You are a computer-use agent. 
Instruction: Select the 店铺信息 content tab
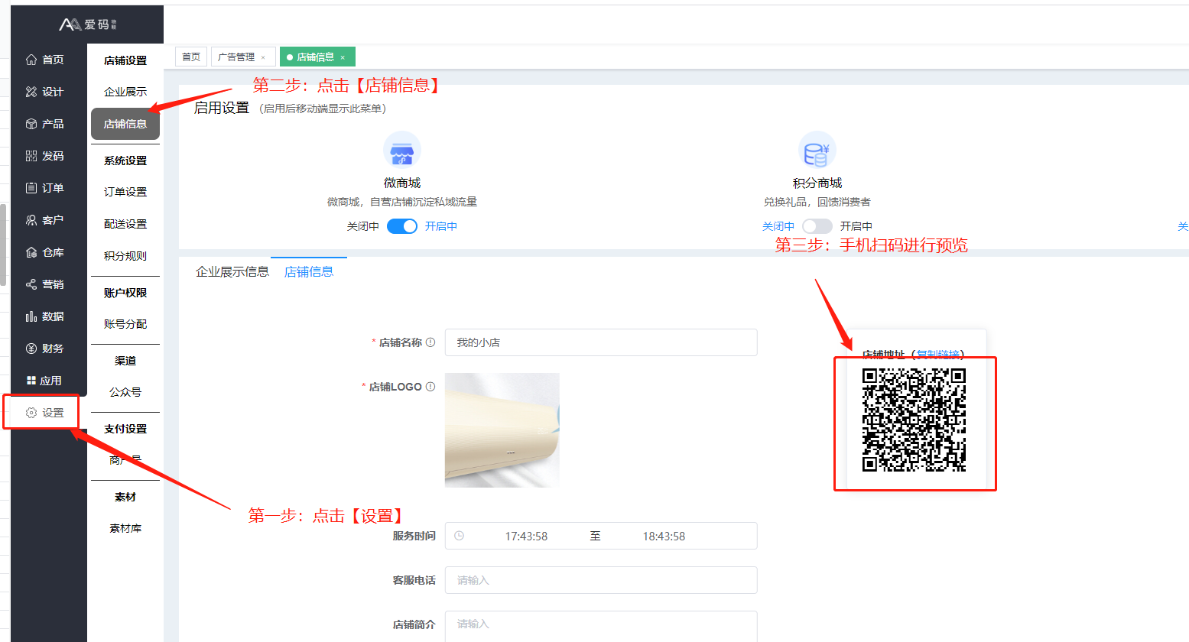(x=309, y=271)
